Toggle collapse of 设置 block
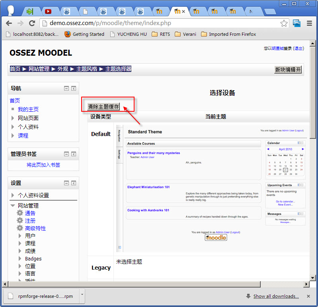Image resolution: width=318 pixels, height=307 pixels. point(66,183)
